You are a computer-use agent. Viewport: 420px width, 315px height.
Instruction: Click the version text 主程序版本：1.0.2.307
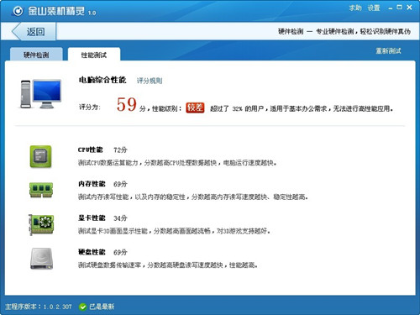[39, 307]
